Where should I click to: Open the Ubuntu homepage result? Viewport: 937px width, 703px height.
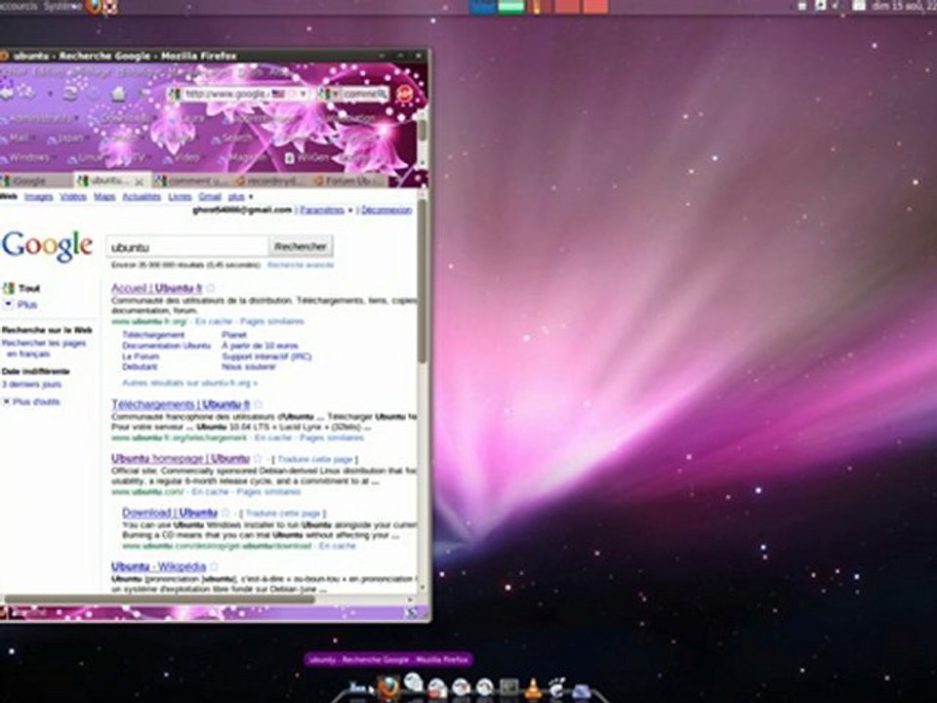[x=181, y=459]
